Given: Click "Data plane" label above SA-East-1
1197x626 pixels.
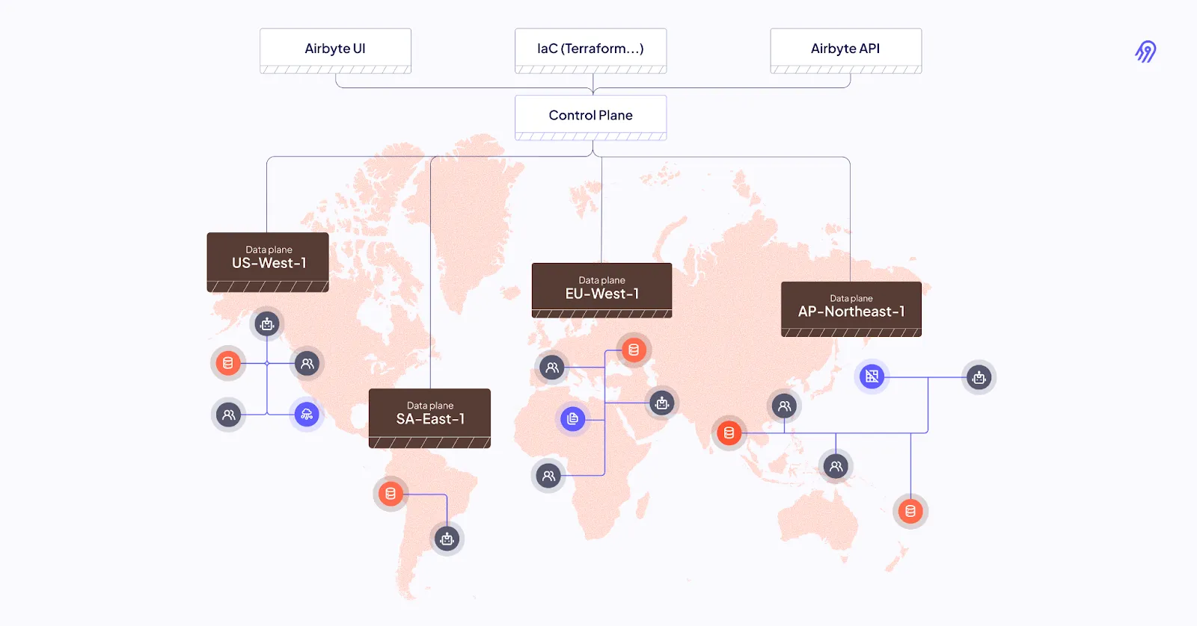Looking at the screenshot, I should tap(430, 406).
